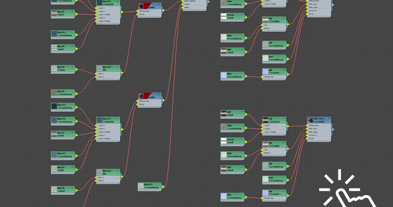The height and width of the screenshot is (207, 393).
Task: Click the Uph Cvet material sphere preview
Action: [310, 120]
